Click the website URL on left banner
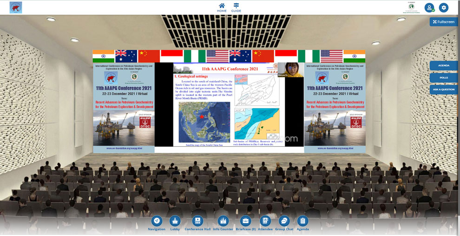460x236 pixels. click(x=124, y=148)
